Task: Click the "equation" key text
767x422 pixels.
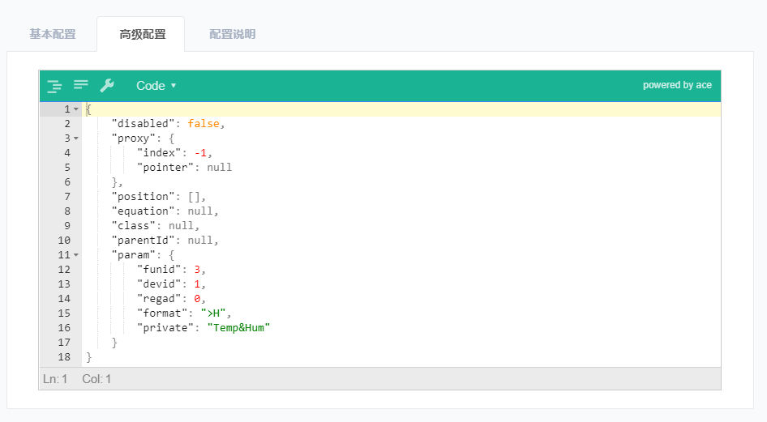Action: [143, 211]
